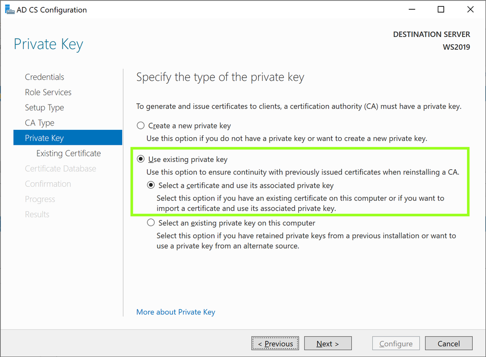Click the Previous button

[275, 343]
